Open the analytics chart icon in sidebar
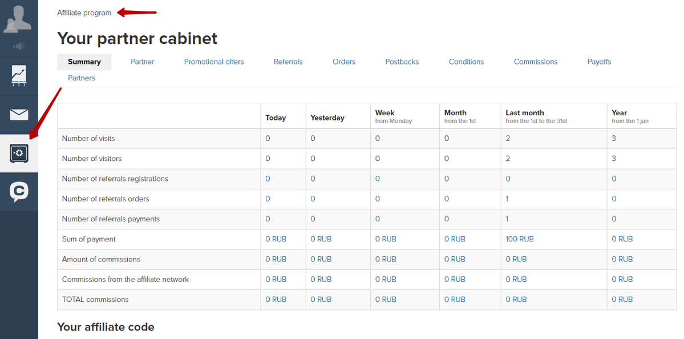The height and width of the screenshot is (339, 684). (x=19, y=76)
